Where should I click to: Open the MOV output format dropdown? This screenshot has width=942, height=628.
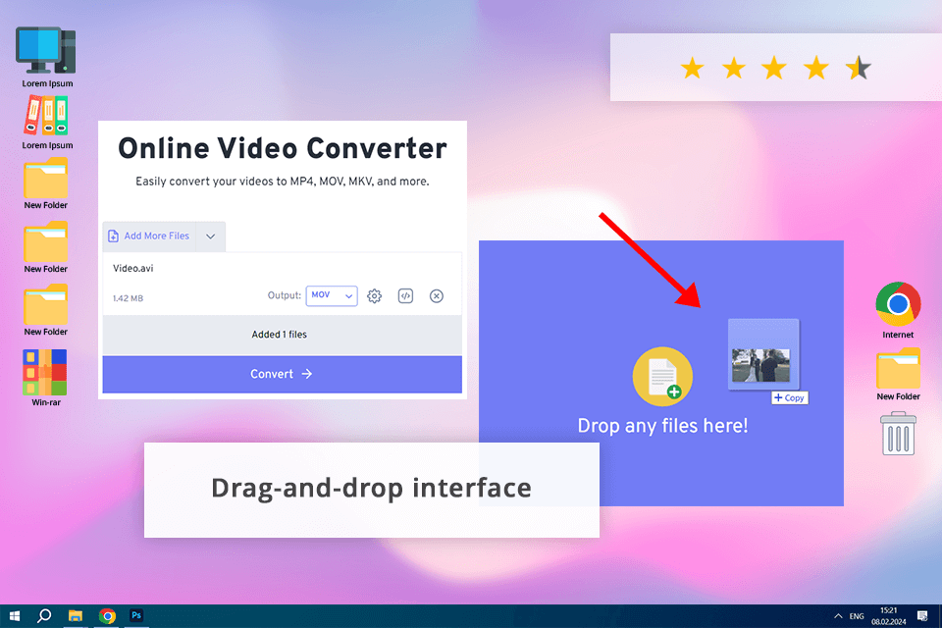coord(332,295)
